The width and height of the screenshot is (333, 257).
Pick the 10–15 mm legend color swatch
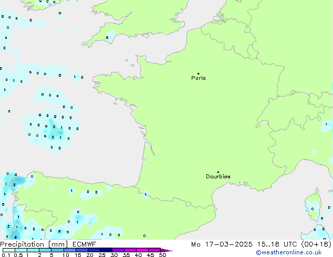[x=69, y=250]
